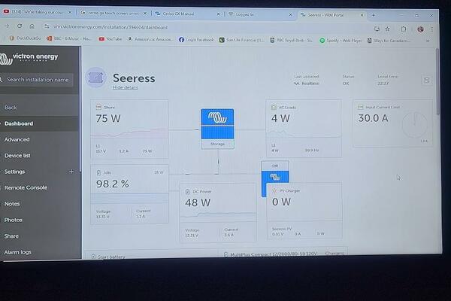Open the Hide details link
451x301 pixels.
[125, 87]
